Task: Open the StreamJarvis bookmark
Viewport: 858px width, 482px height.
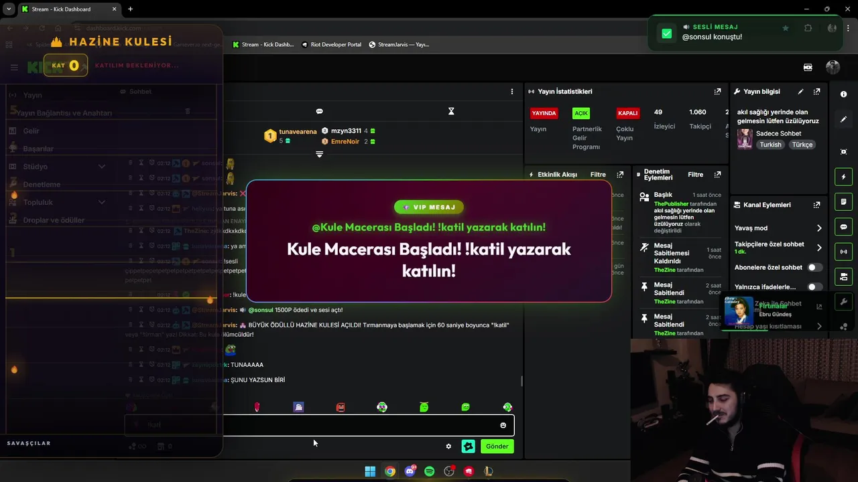Action: point(399,45)
